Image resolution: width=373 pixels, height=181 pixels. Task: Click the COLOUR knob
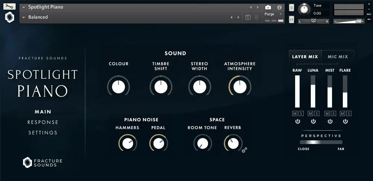pos(118,87)
